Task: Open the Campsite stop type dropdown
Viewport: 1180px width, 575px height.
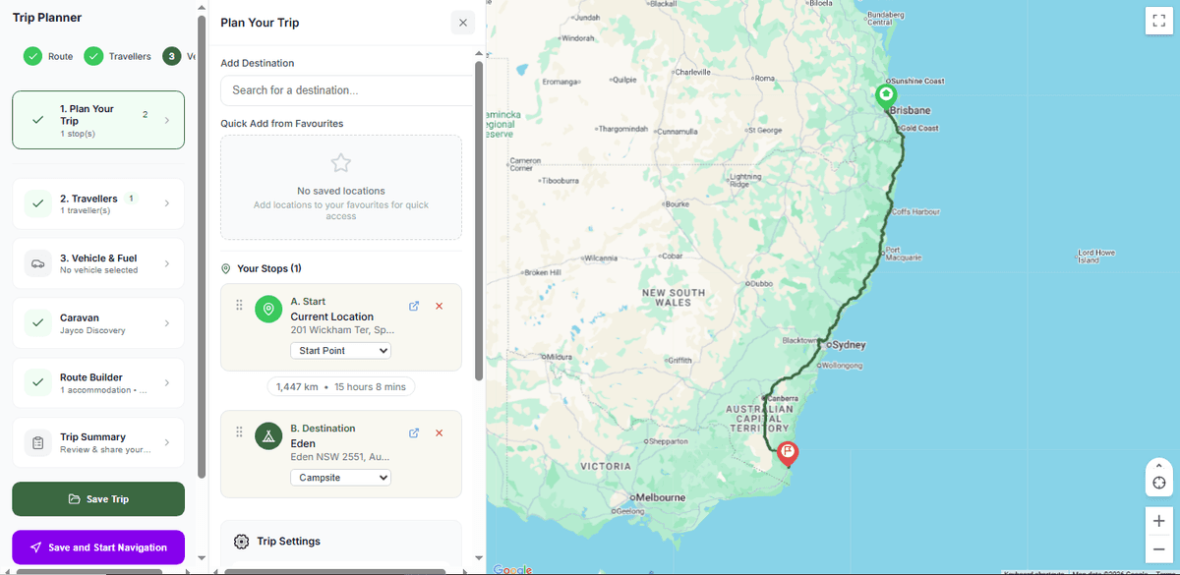Action: coord(340,477)
